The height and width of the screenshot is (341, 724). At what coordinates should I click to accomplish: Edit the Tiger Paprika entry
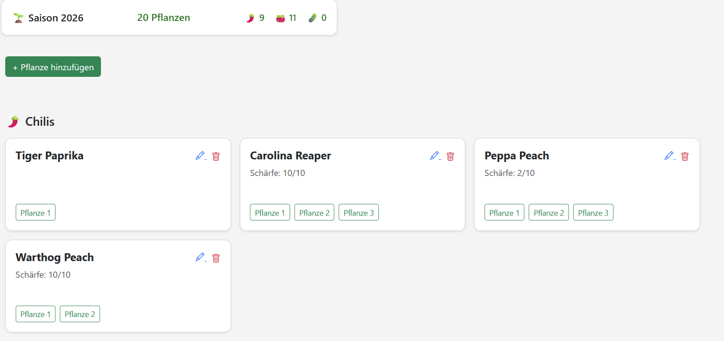pos(201,156)
